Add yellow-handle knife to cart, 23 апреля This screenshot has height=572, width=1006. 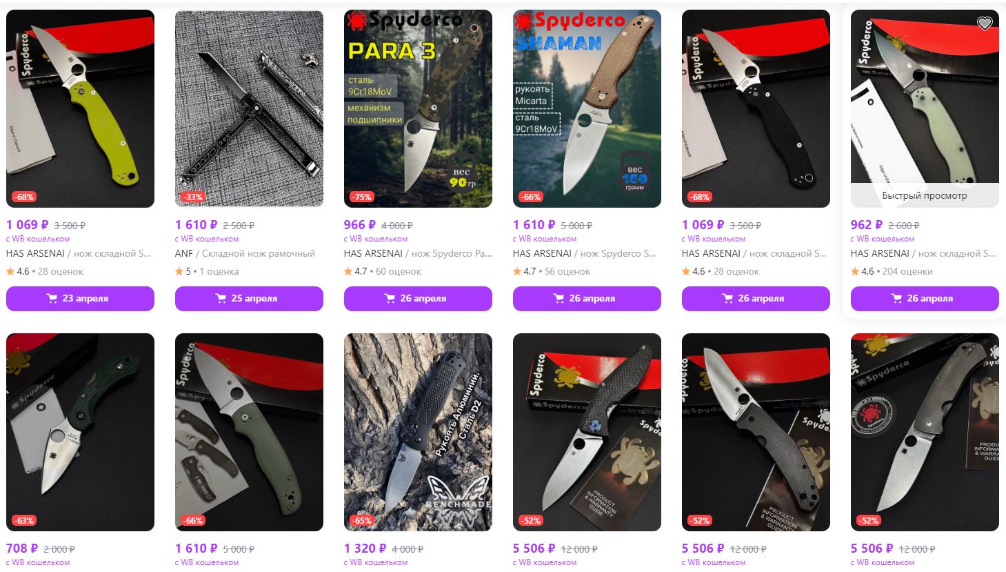tap(80, 299)
